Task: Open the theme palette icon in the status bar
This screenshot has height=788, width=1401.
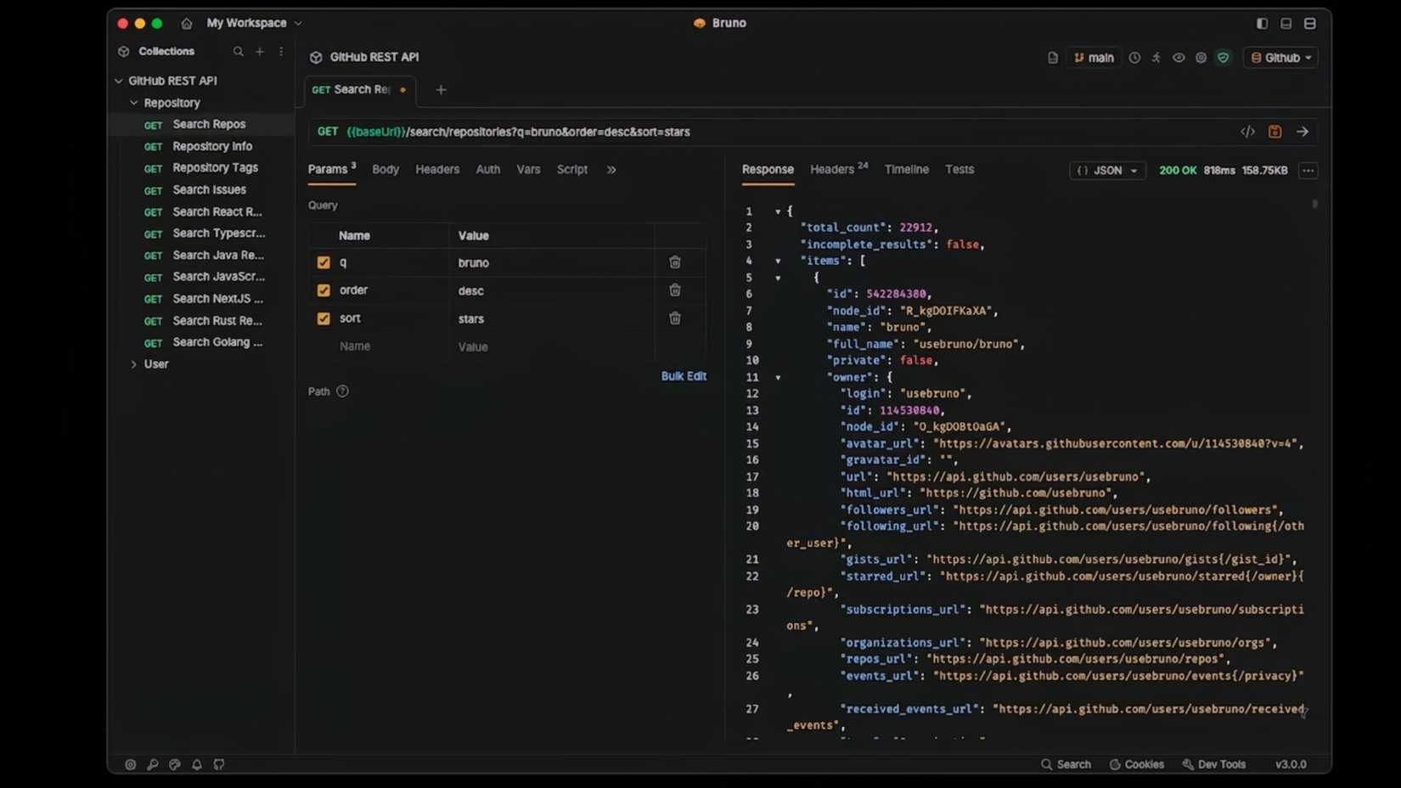Action: tap(174, 765)
